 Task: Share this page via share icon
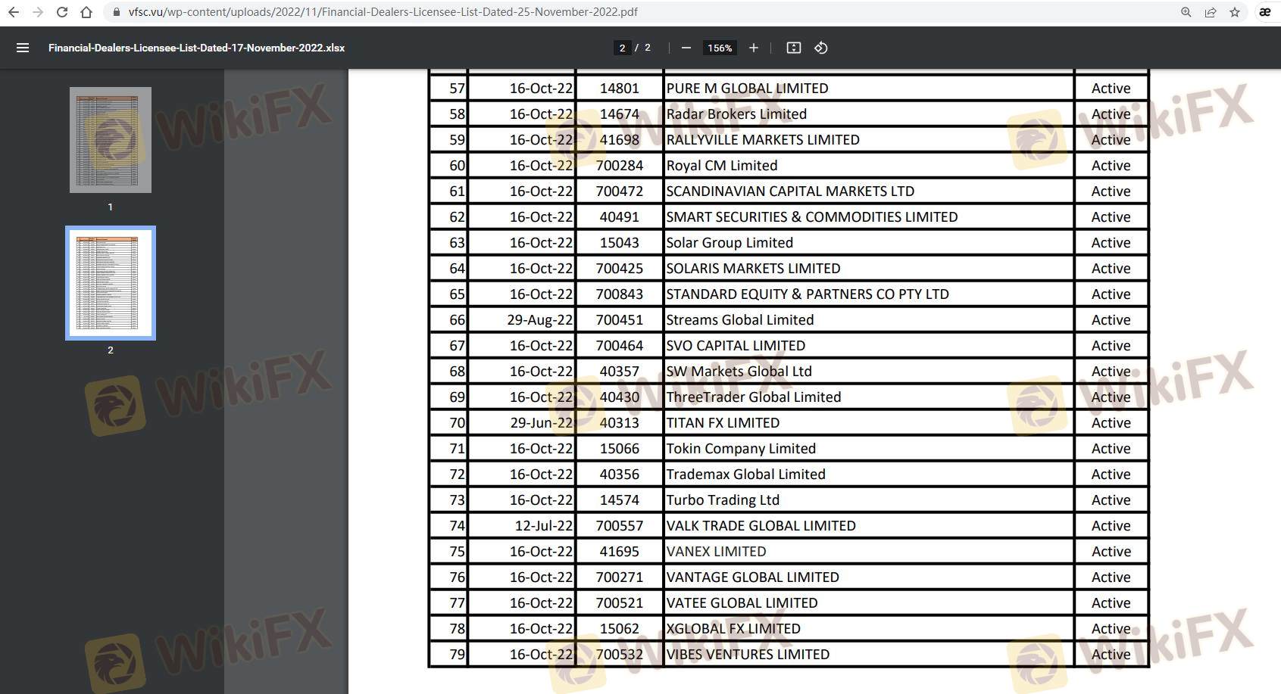(x=1211, y=12)
